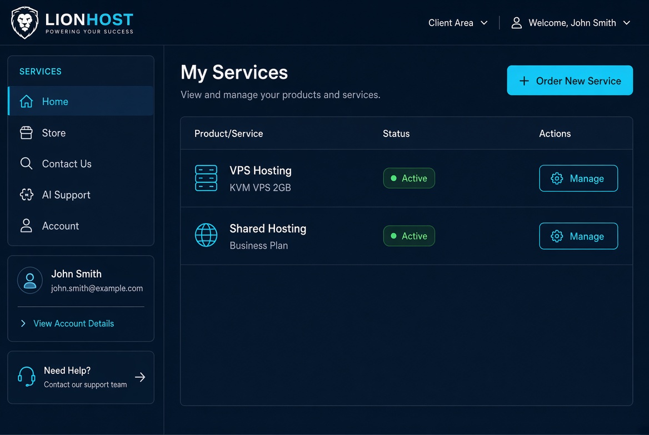649x435 pixels.
Task: Click the Business Plan text
Action: [x=259, y=245]
